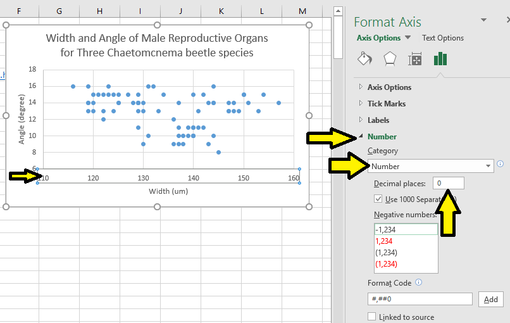
Task: Open the Effects pentagon icon tab
Action: click(390, 60)
